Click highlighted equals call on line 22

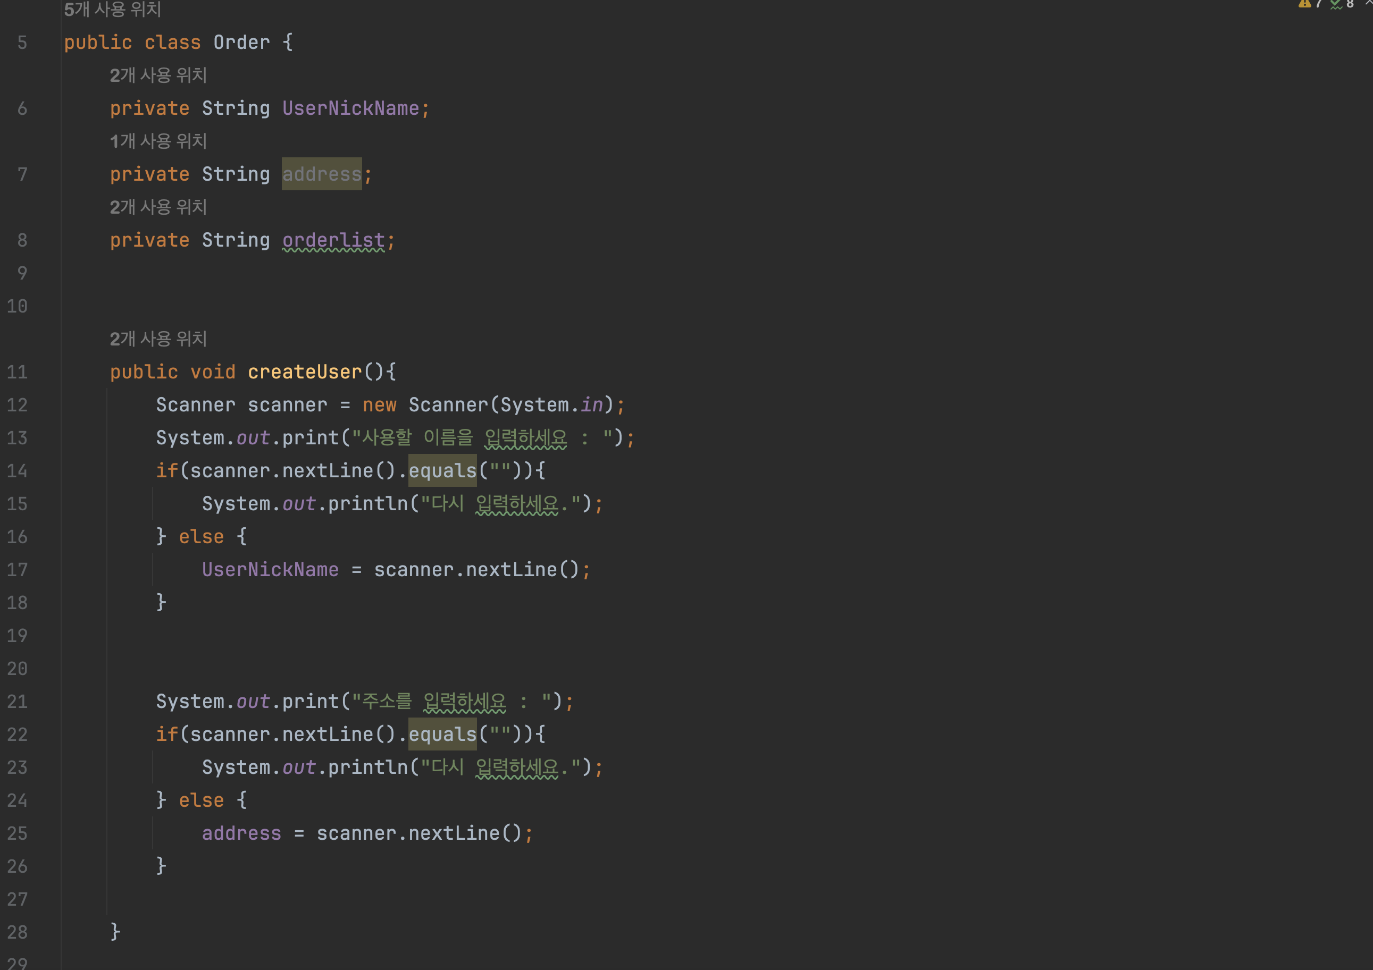[x=442, y=734]
